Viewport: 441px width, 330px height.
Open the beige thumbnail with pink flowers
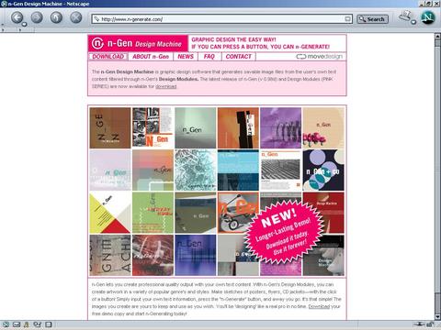323,127
